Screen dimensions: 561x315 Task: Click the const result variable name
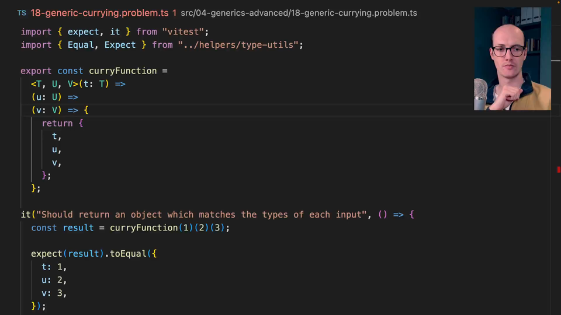[76, 228]
